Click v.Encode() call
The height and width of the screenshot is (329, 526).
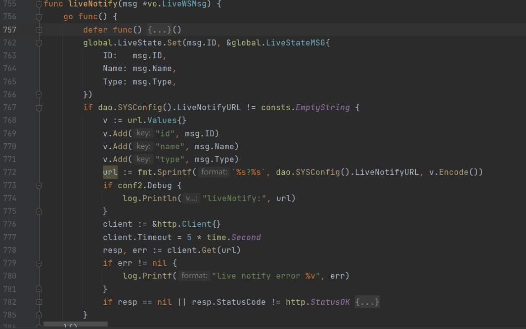pyautogui.click(x=453, y=172)
